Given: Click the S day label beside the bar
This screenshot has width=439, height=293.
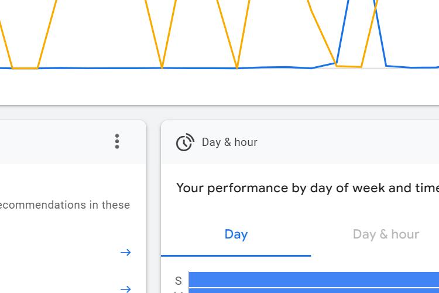Looking at the screenshot, I should coord(179,281).
